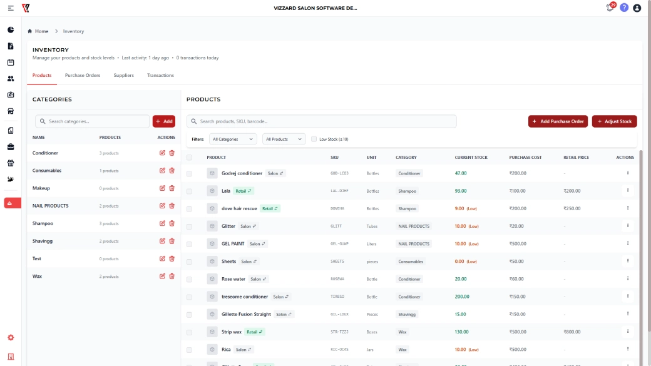
Task: Click the hamburger menu icon
Action: point(11,8)
